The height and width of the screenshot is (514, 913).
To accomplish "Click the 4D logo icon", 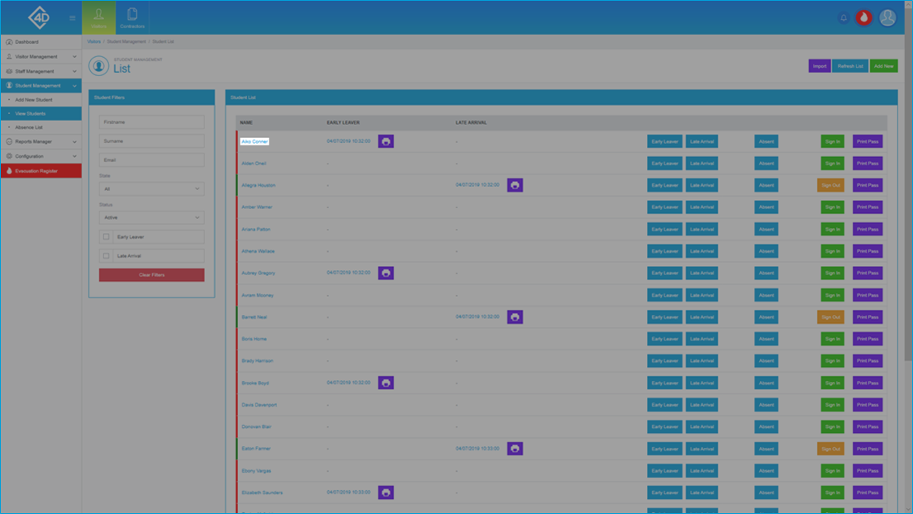I will click(x=39, y=17).
